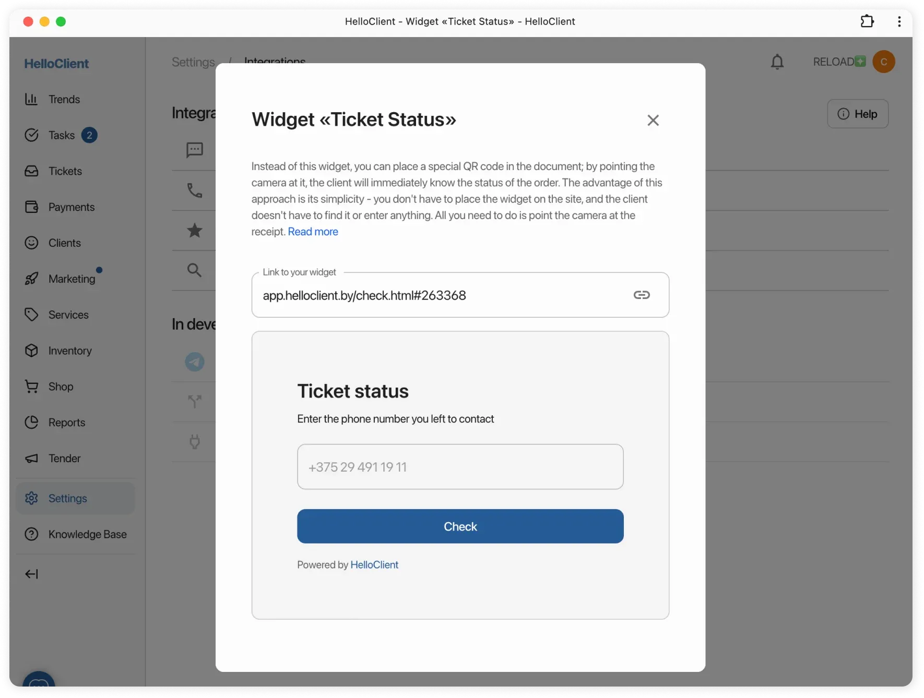Screen dimensions: 924x698
Task: Open the user profile avatar with letter C
Action: pos(884,62)
